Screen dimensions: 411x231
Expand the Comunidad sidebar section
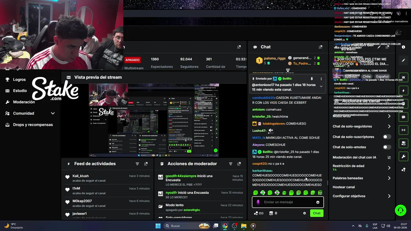(x=53, y=113)
